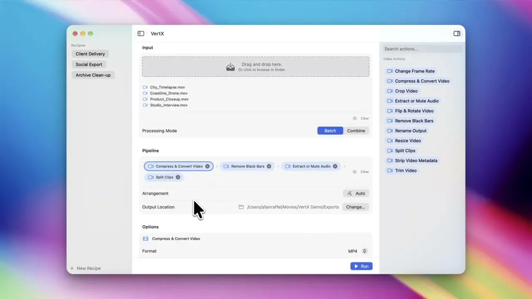Switch processing mode to Batch
The height and width of the screenshot is (299, 532).
(x=330, y=131)
